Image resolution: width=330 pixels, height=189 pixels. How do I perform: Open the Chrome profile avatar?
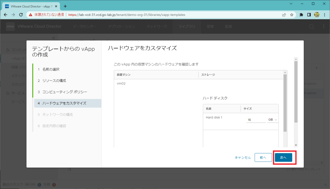click(317, 15)
